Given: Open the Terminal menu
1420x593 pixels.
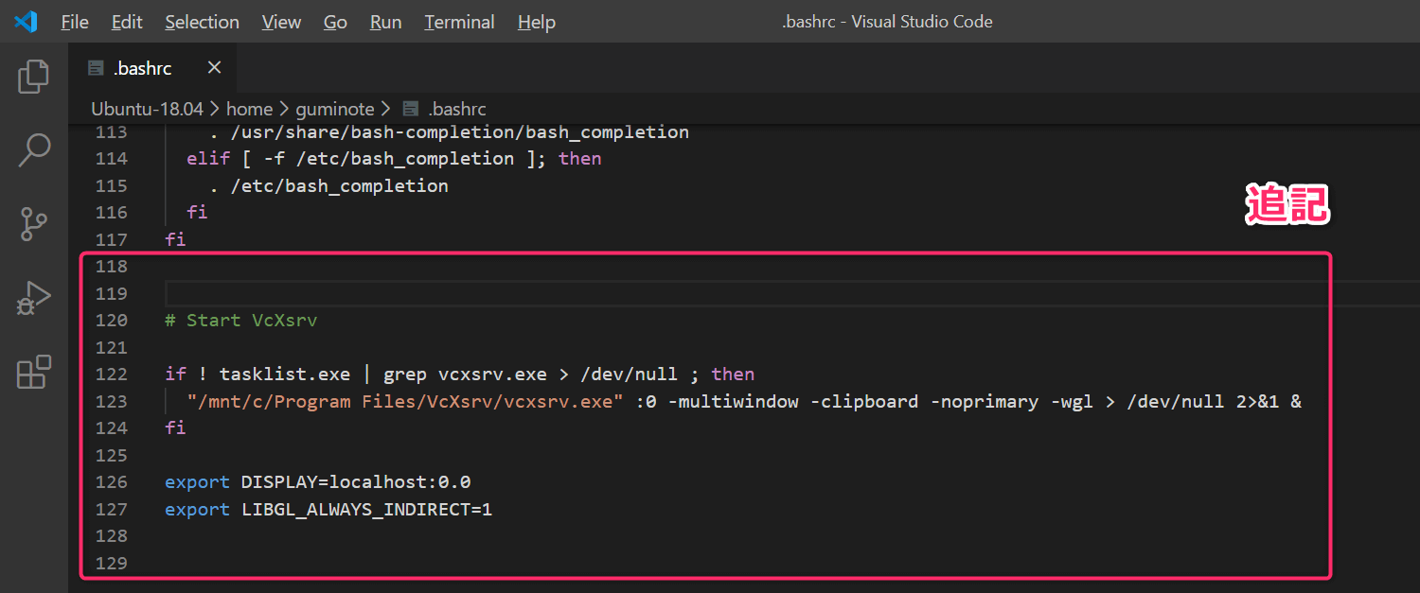Looking at the screenshot, I should [459, 22].
